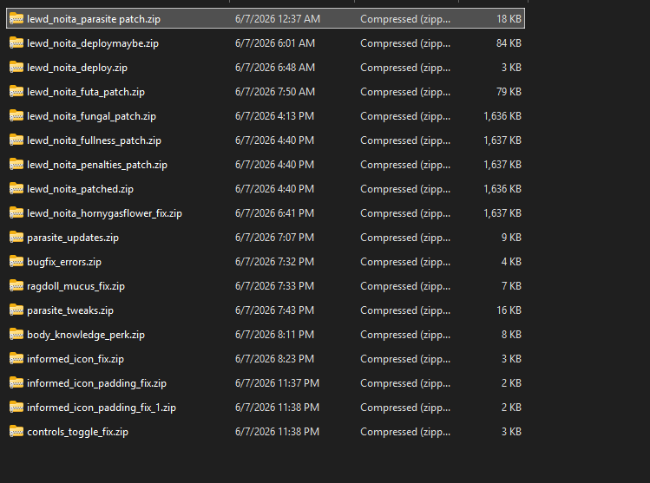Select file name informed_icon_fix.zip

[76, 359]
